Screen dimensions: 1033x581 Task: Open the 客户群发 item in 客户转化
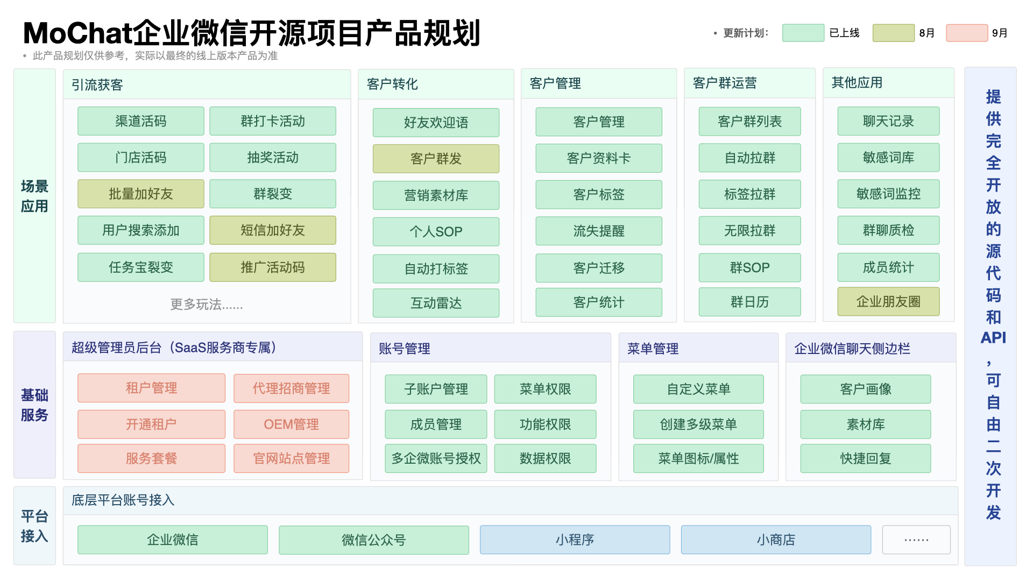click(435, 158)
